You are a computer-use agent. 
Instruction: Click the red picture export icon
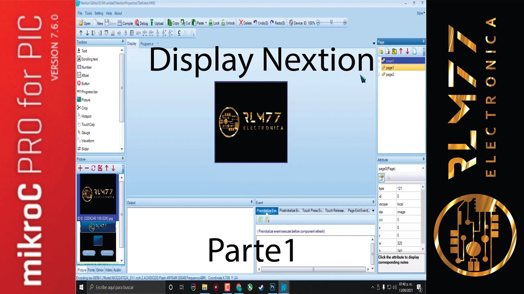(100, 168)
